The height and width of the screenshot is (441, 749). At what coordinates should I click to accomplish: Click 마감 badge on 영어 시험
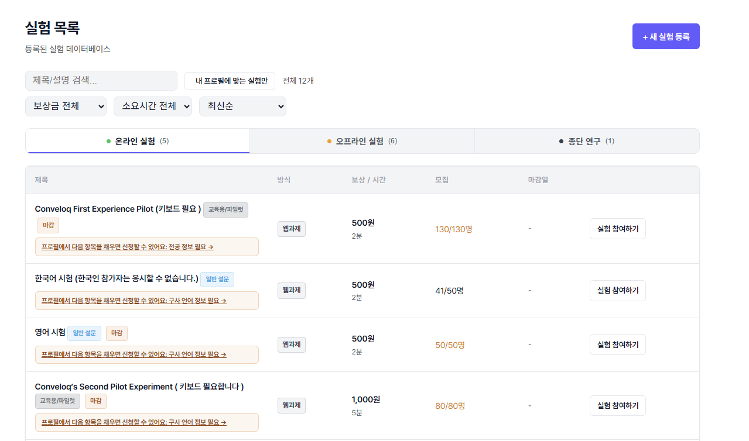click(117, 333)
